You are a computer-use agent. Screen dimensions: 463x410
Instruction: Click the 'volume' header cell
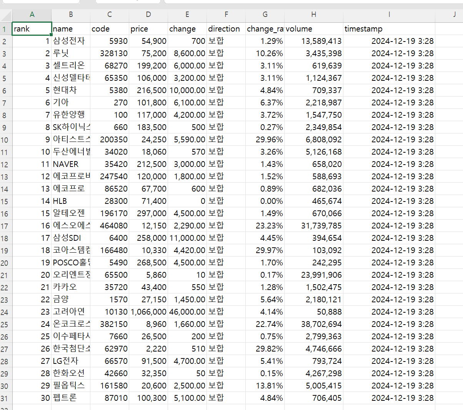click(x=313, y=29)
